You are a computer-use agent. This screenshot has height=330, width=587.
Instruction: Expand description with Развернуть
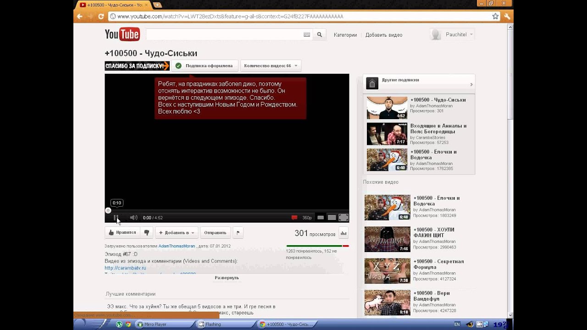pyautogui.click(x=227, y=278)
